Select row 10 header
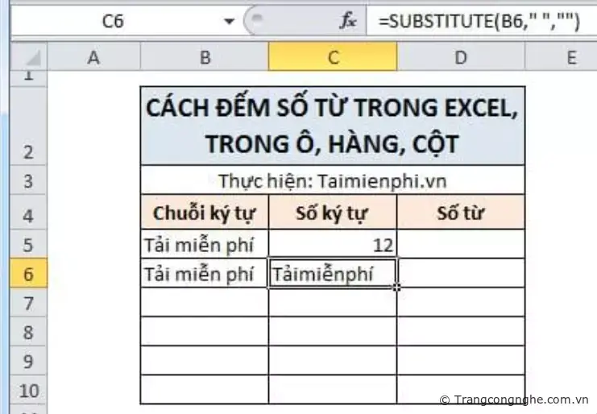This screenshot has width=597, height=414. pyautogui.click(x=29, y=390)
